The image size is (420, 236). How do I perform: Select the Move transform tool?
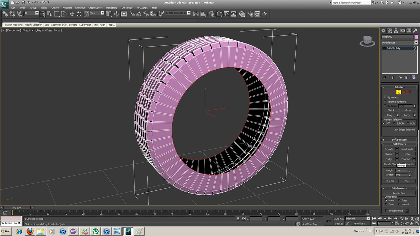(x=72, y=14)
